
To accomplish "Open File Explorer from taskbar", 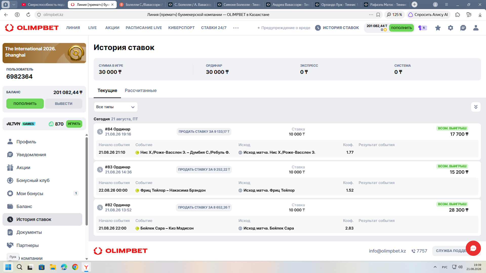I will pos(53,267).
